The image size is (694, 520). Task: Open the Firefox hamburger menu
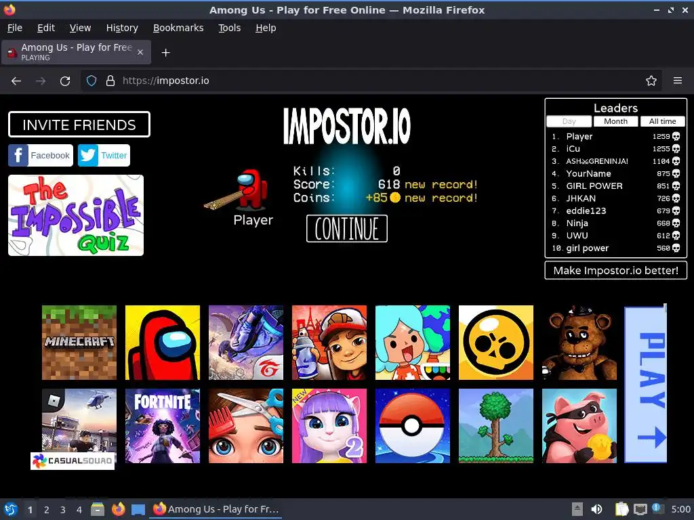pos(678,81)
